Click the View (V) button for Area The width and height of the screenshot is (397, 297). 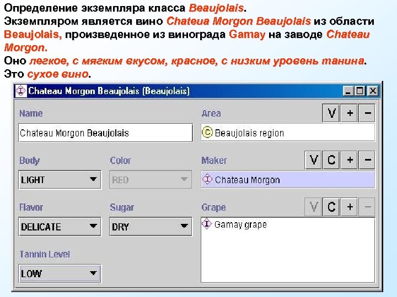pos(331,113)
